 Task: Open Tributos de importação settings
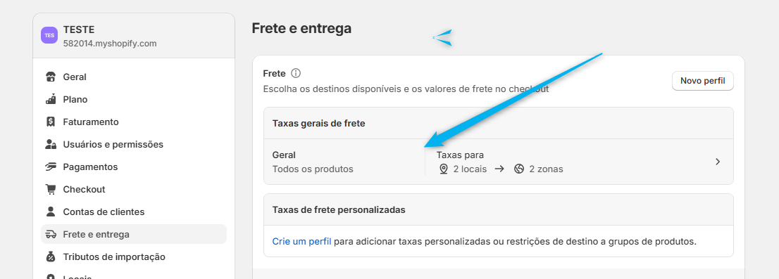coord(134,257)
